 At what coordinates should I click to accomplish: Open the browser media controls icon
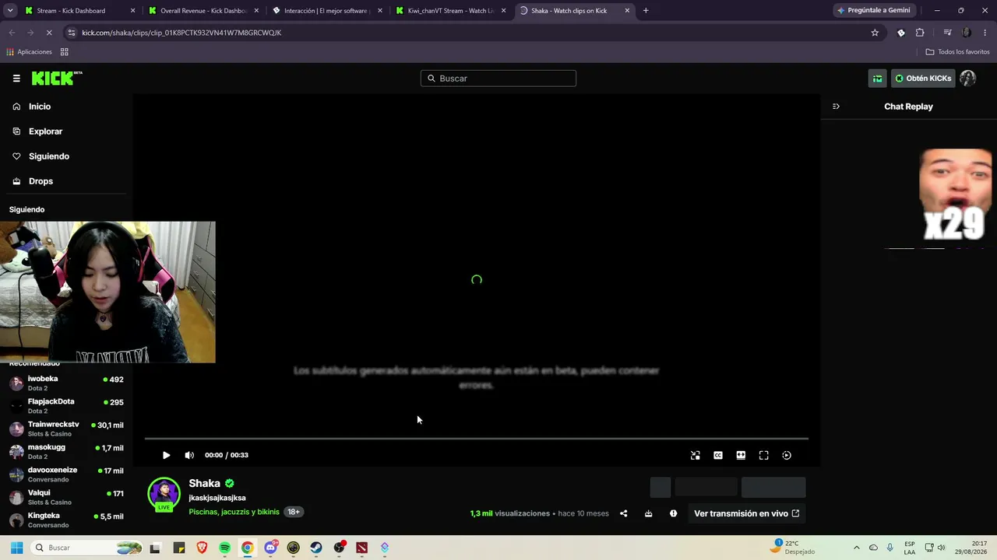tap(947, 33)
